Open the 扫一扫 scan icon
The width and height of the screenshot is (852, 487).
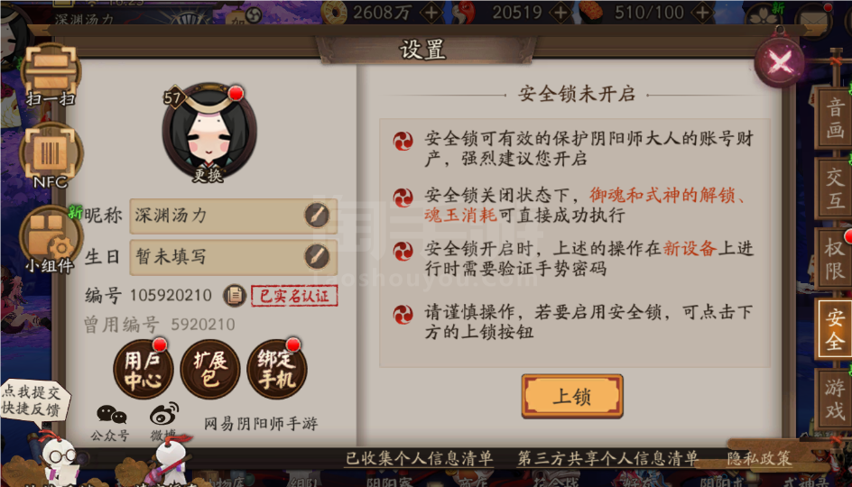pos(51,74)
